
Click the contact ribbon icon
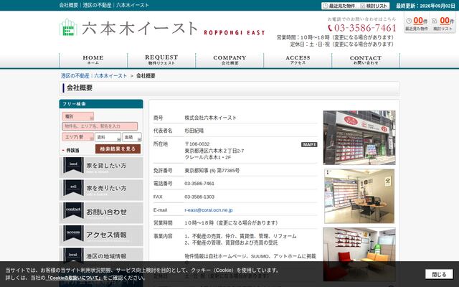pos(73,210)
